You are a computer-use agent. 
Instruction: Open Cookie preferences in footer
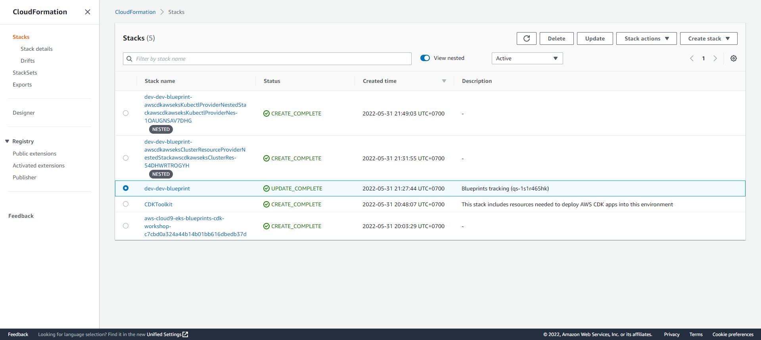pyautogui.click(x=733, y=334)
